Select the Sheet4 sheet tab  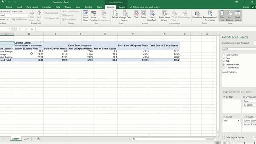(16, 139)
